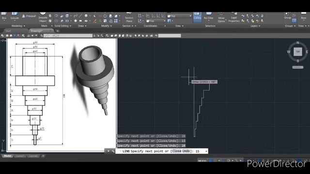Switch to the Model tab
Image resolution: width=310 pixels, height=174 pixels.
[x=8, y=156]
